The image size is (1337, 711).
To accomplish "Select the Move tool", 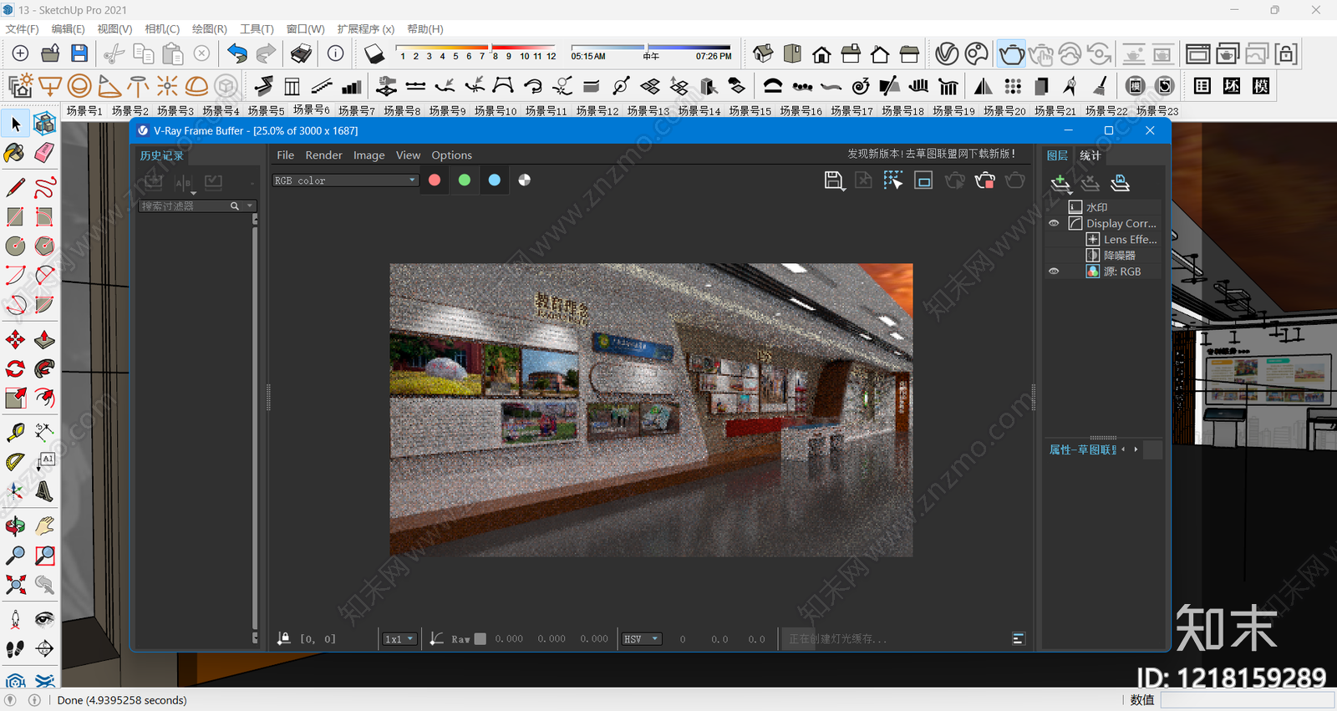I will (x=15, y=339).
